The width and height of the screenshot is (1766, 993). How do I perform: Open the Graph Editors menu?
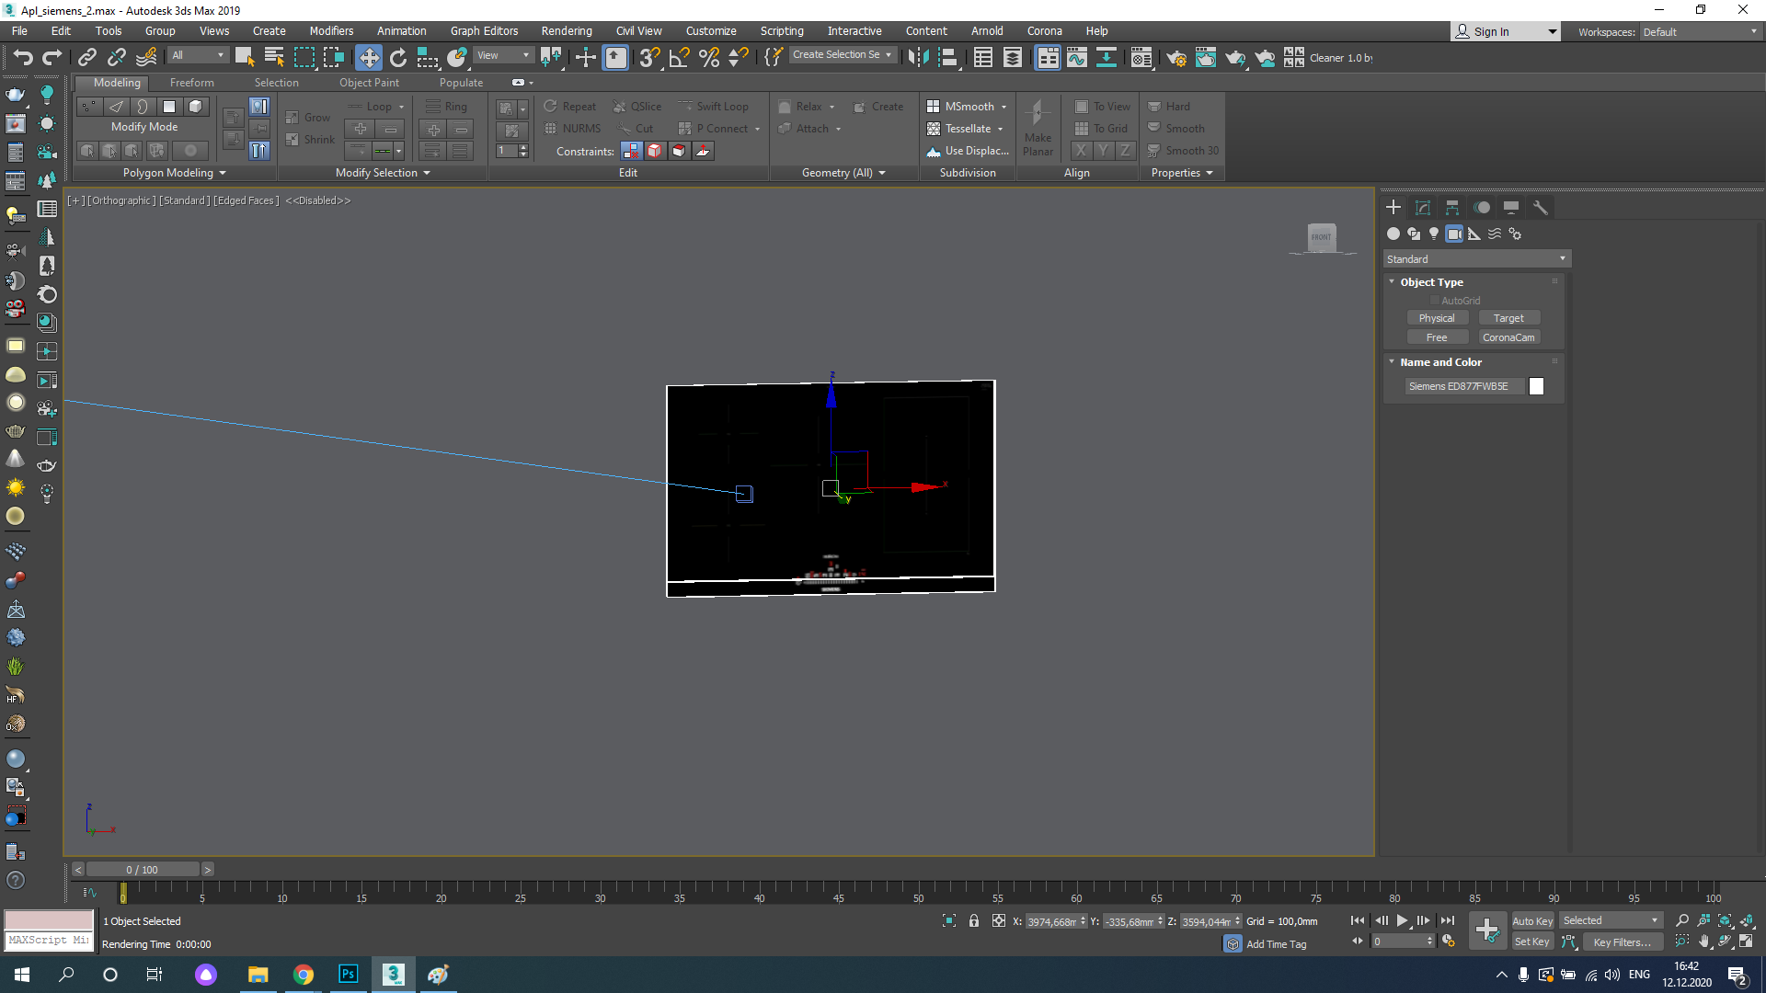(484, 30)
